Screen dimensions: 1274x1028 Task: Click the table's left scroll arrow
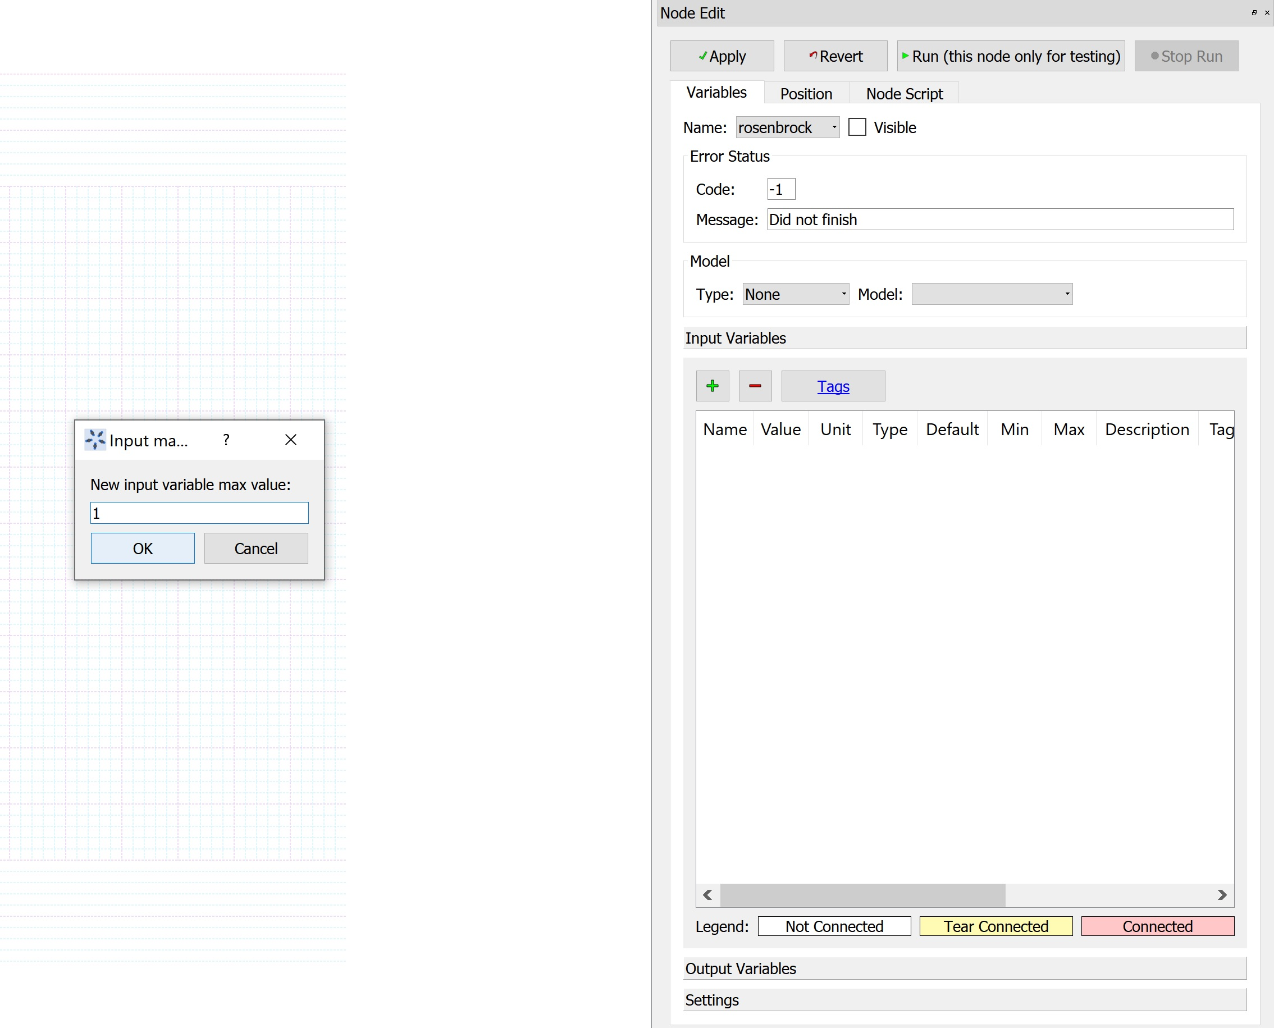708,895
